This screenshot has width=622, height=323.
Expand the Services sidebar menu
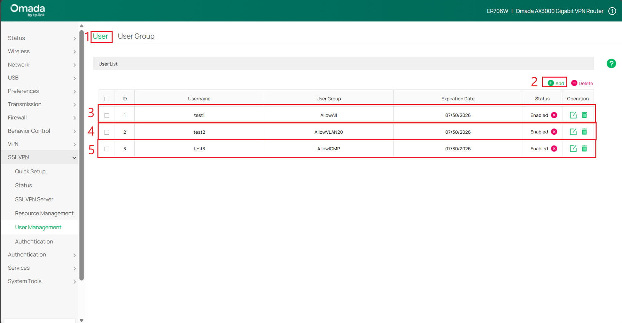40,268
